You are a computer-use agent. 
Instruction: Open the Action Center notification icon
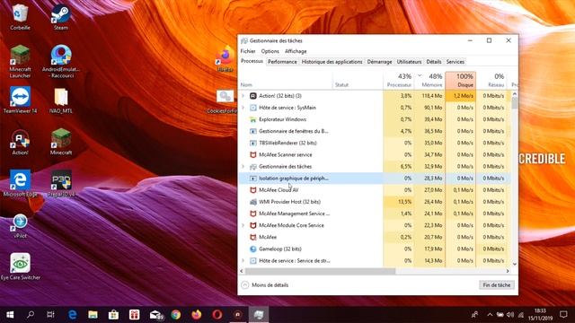(563, 315)
